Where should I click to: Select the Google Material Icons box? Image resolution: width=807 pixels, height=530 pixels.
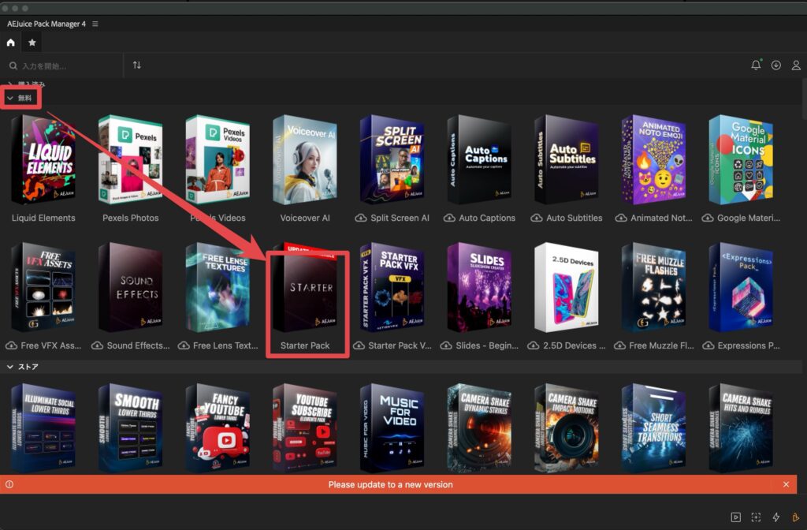[741, 159]
